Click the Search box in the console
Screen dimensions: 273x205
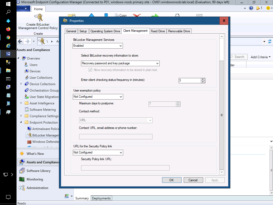click(239, 57)
